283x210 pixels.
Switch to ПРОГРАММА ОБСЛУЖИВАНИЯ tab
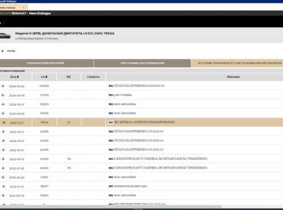pos(142,63)
